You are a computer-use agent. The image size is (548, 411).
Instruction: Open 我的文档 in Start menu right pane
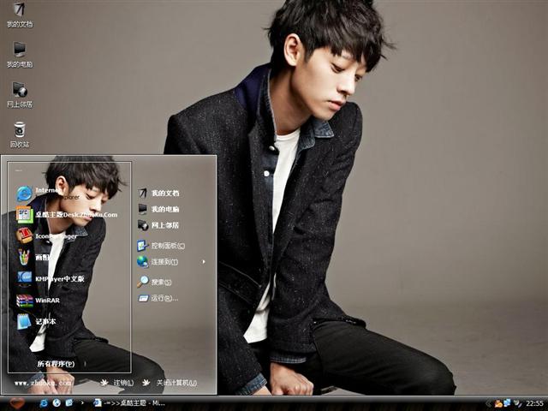(158, 193)
